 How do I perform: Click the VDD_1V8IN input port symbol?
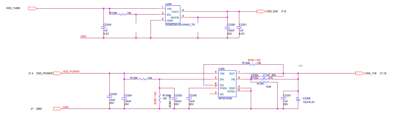point(32,9)
